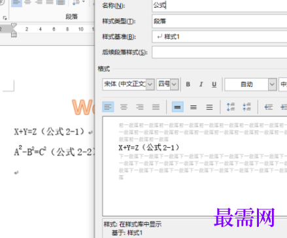The image size is (287, 238).
Task: Toggle Underline in the style dialog
Action: click(214, 84)
